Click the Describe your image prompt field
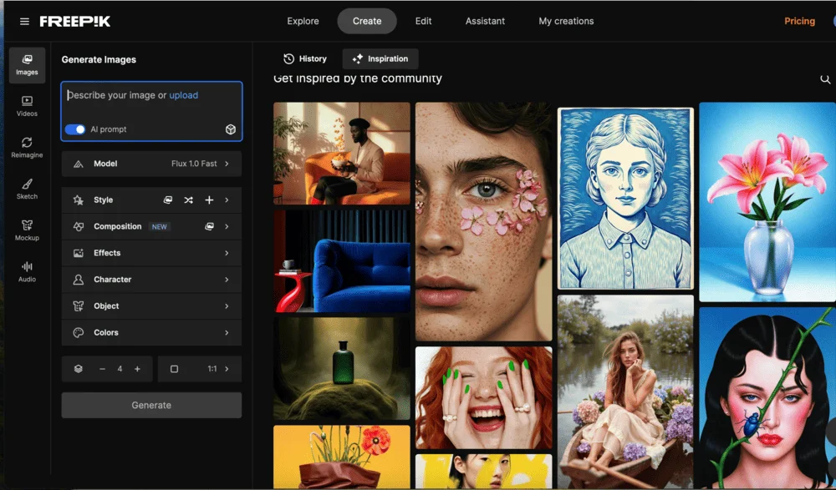The width and height of the screenshot is (836, 490). 150,104
